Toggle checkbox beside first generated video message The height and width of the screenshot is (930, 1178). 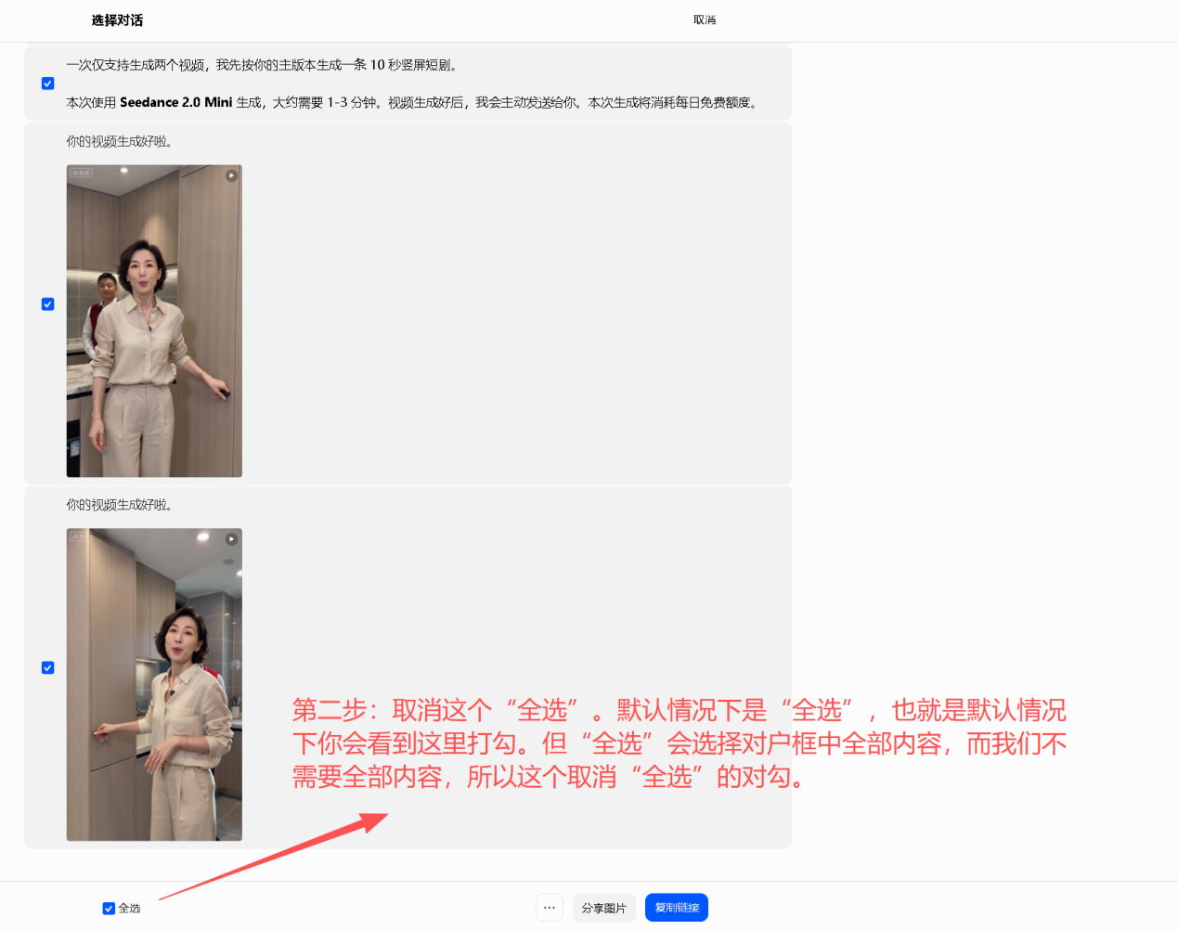pos(48,304)
